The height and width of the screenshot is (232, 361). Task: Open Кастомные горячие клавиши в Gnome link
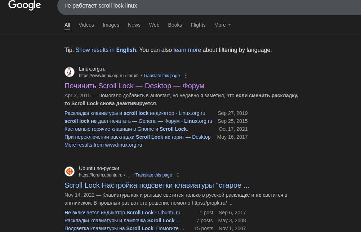(x=126, y=129)
